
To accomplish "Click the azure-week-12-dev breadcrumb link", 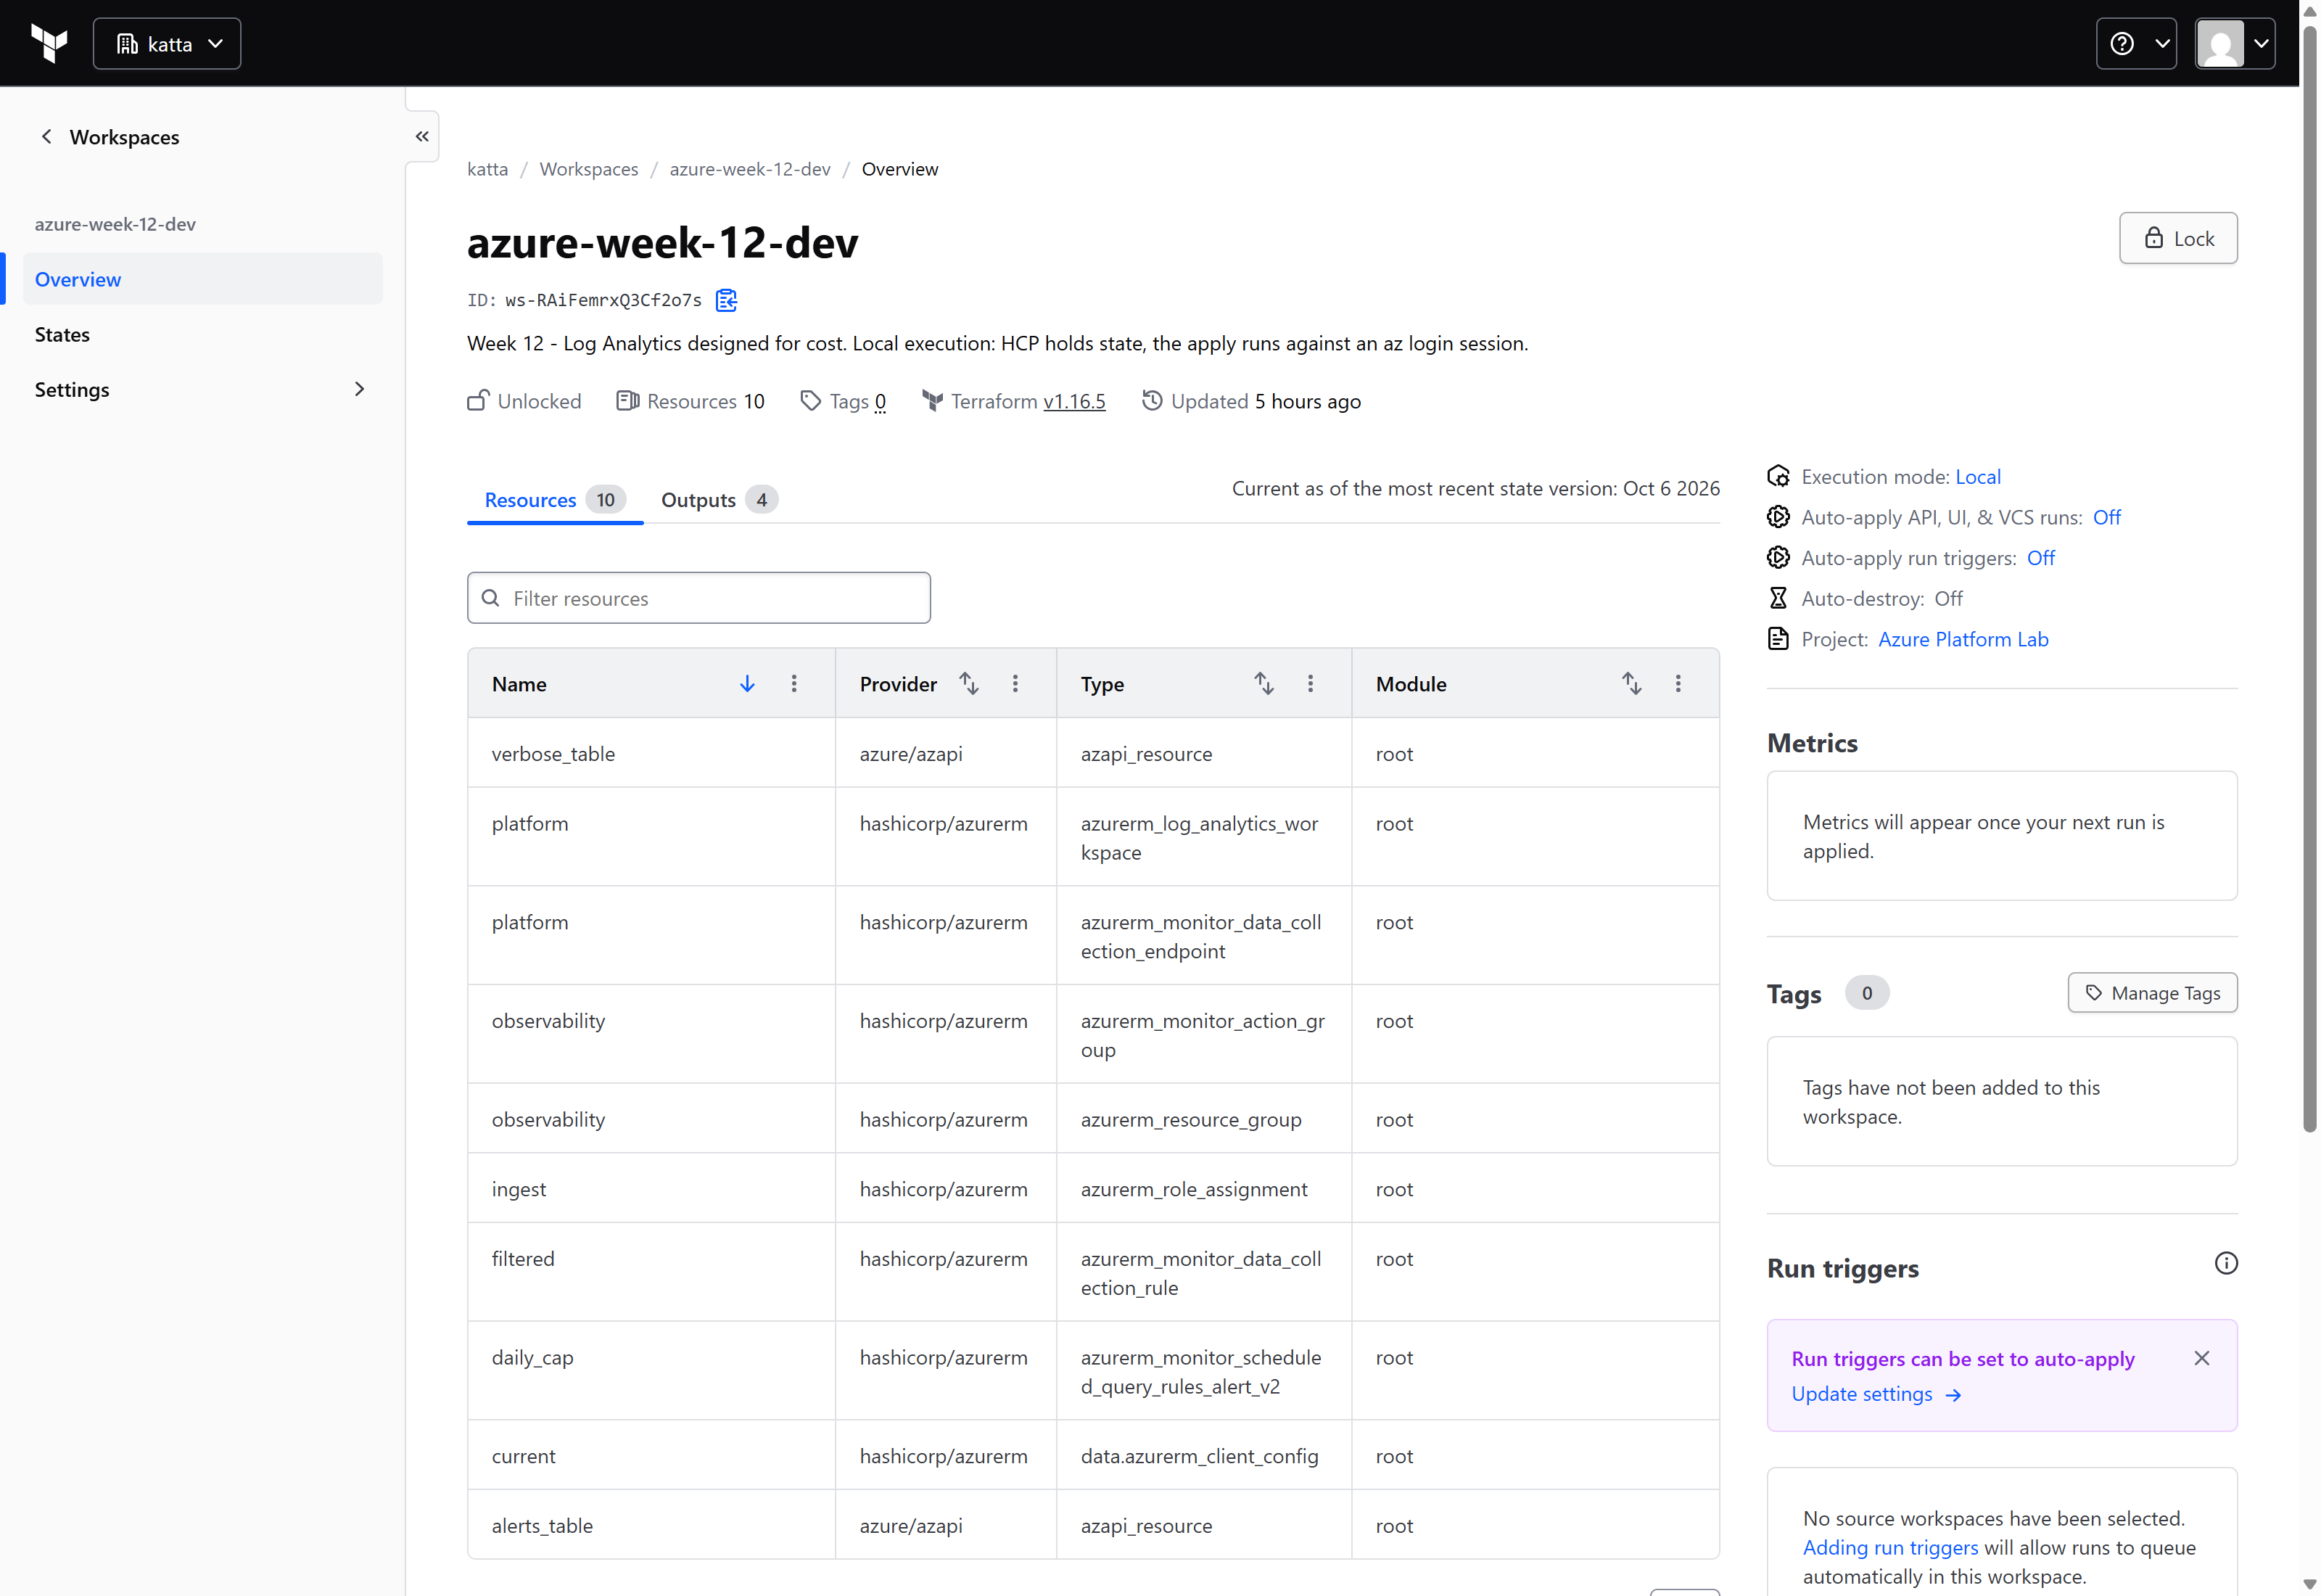I will pyautogui.click(x=749, y=169).
